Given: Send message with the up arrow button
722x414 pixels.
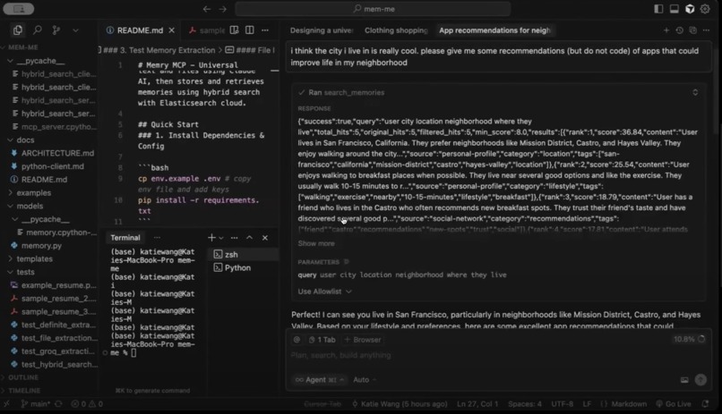Looking at the screenshot, I should pos(701,379).
